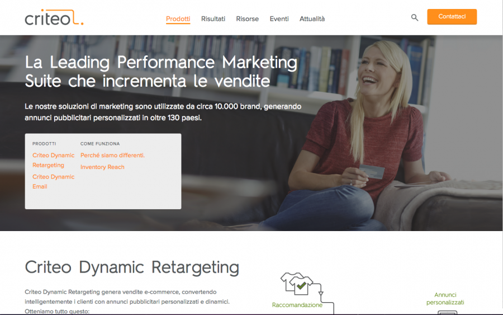The width and height of the screenshot is (503, 315).
Task: Click the Annunci personalizzati label
Action: tap(445, 299)
